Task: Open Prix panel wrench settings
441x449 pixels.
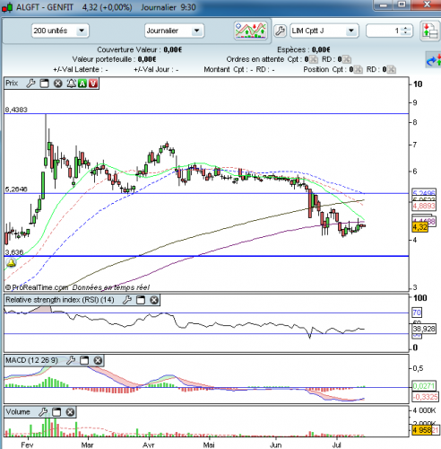Action: [x=30, y=84]
